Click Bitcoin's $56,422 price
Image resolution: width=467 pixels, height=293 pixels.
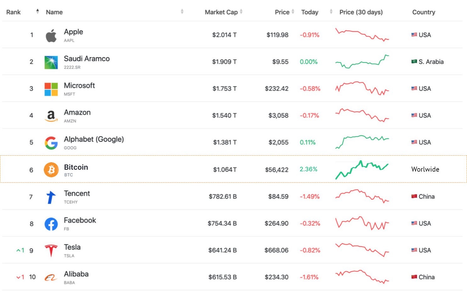tap(277, 170)
